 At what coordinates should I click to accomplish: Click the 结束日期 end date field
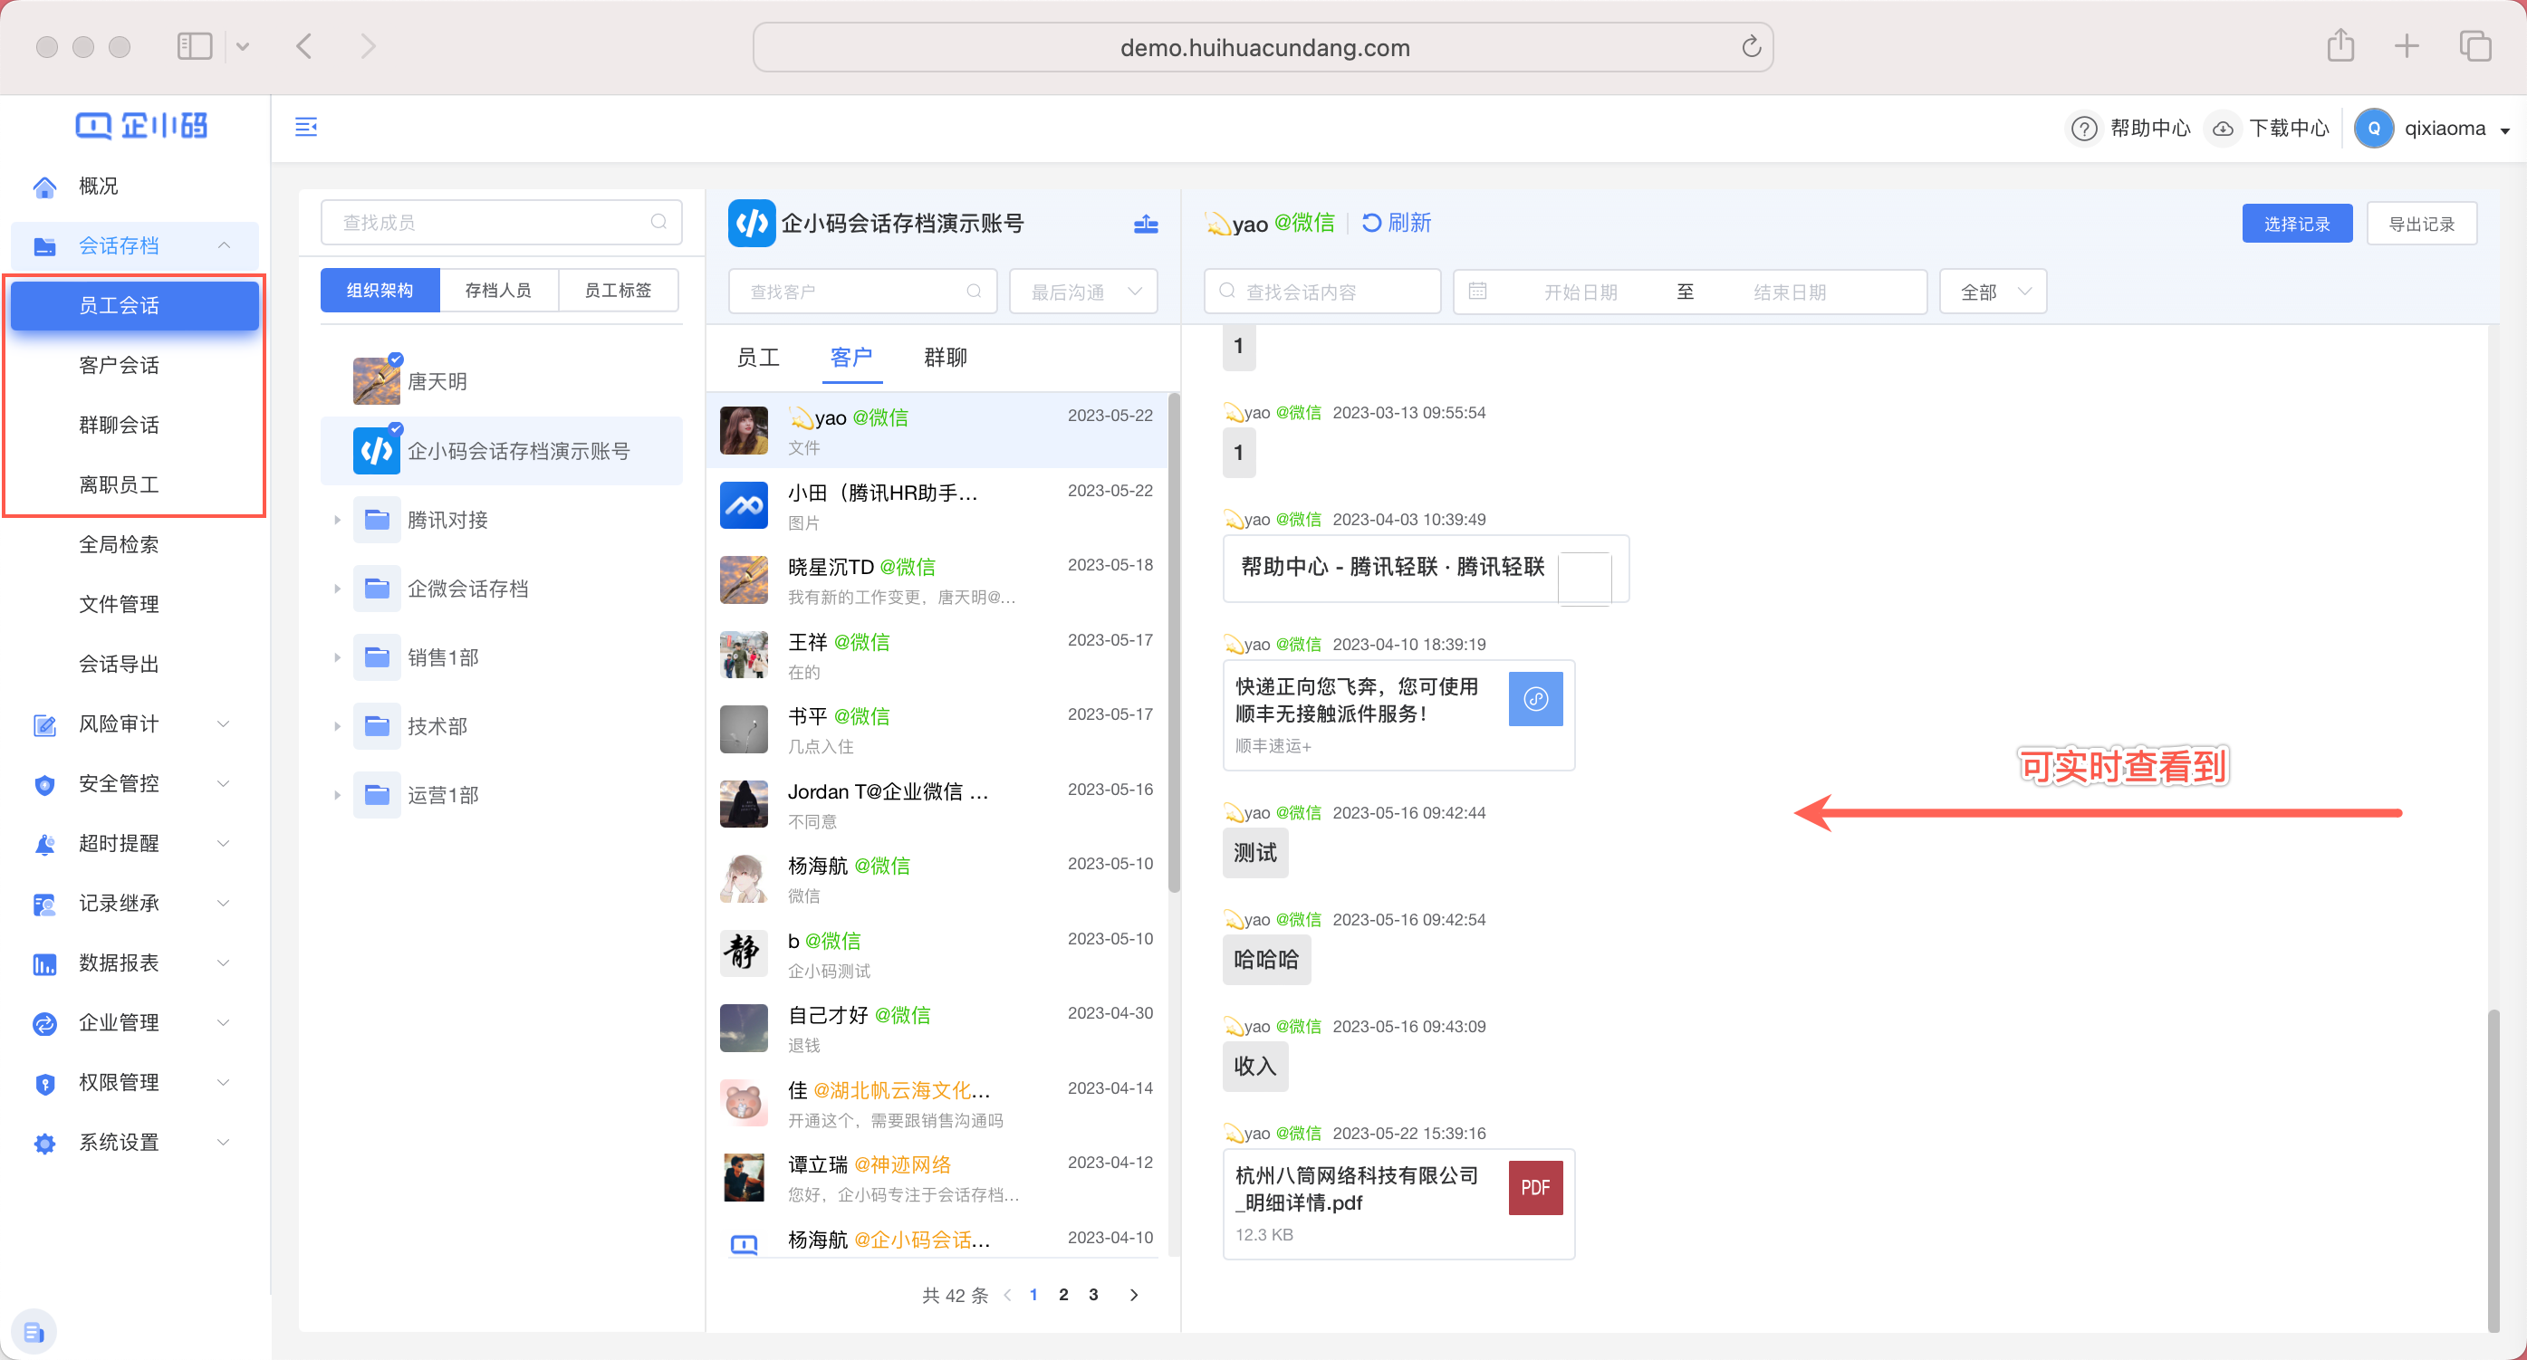pos(1790,292)
